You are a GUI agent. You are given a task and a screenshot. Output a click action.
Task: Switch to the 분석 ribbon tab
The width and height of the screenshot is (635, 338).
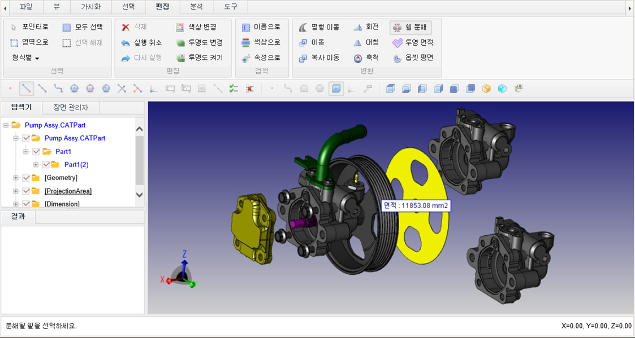(196, 7)
